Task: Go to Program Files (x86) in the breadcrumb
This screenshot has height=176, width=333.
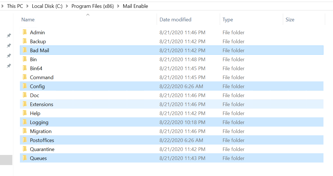Action: coord(92,6)
